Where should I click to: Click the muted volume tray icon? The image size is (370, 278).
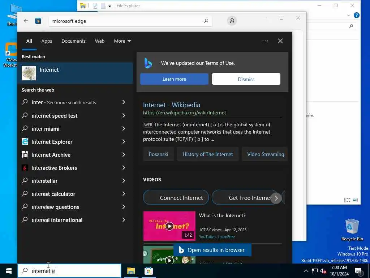(x=323, y=271)
